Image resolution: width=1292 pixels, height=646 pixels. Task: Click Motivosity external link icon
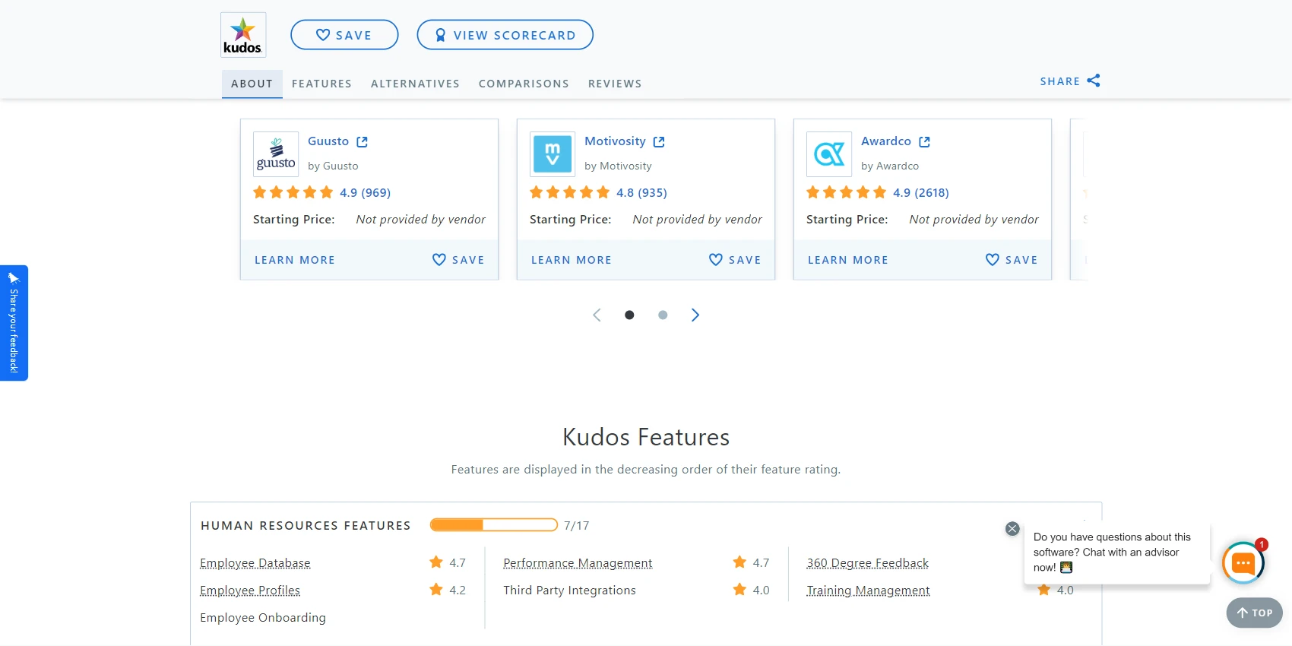point(659,142)
